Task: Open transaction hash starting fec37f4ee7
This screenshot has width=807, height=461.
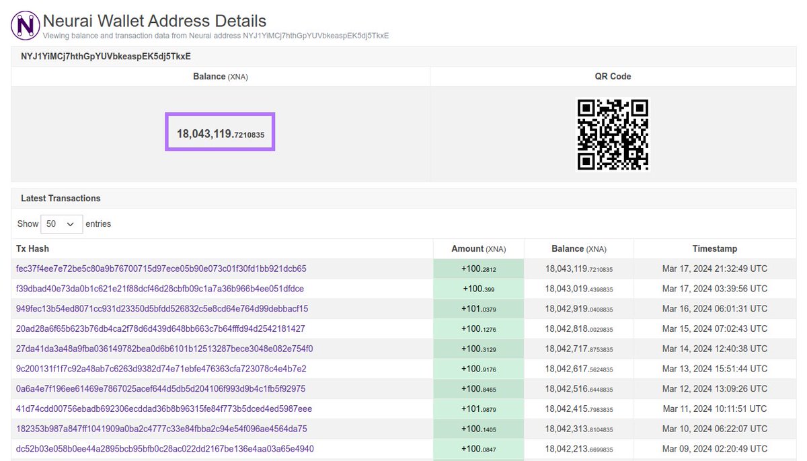Action: coord(161,269)
